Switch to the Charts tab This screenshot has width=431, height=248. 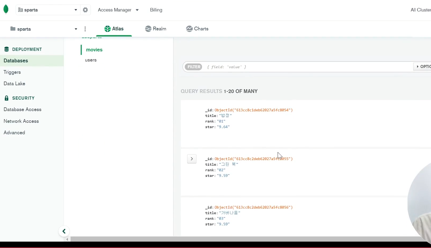[197, 29]
